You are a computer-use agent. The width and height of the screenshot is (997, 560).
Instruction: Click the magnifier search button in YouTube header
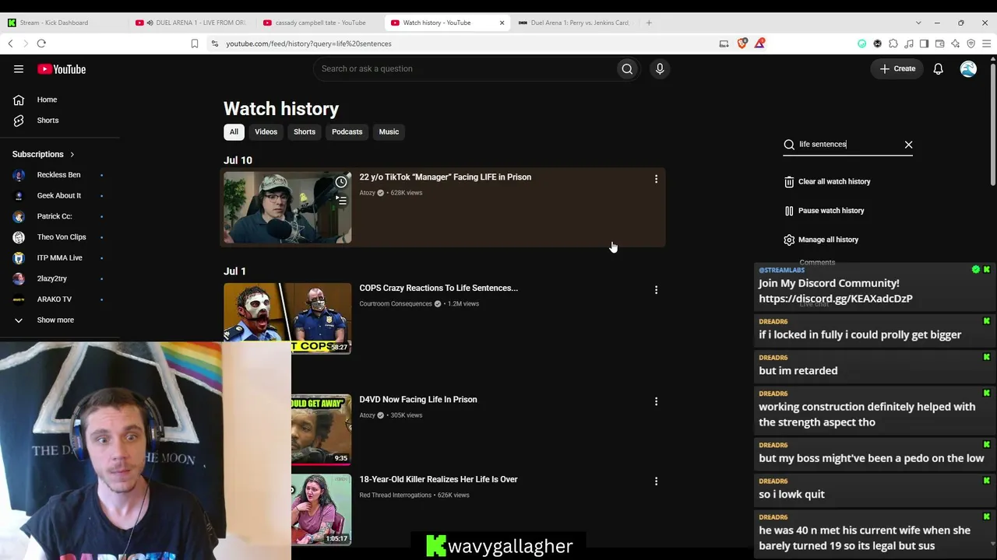pos(627,68)
